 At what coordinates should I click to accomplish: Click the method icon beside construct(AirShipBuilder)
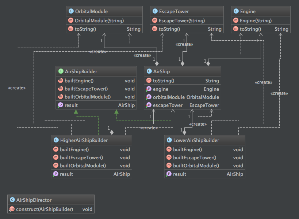pos(12,209)
